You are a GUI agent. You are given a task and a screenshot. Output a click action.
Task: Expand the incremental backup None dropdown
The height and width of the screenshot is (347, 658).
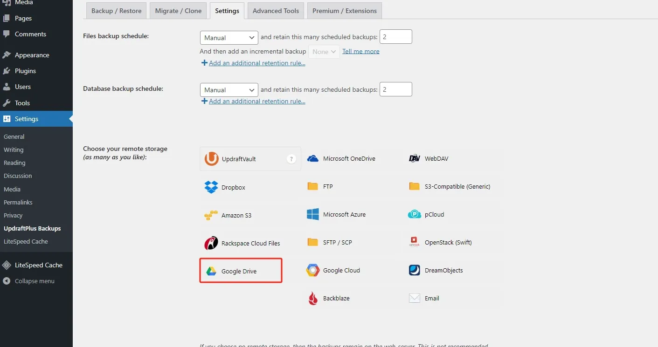click(324, 52)
